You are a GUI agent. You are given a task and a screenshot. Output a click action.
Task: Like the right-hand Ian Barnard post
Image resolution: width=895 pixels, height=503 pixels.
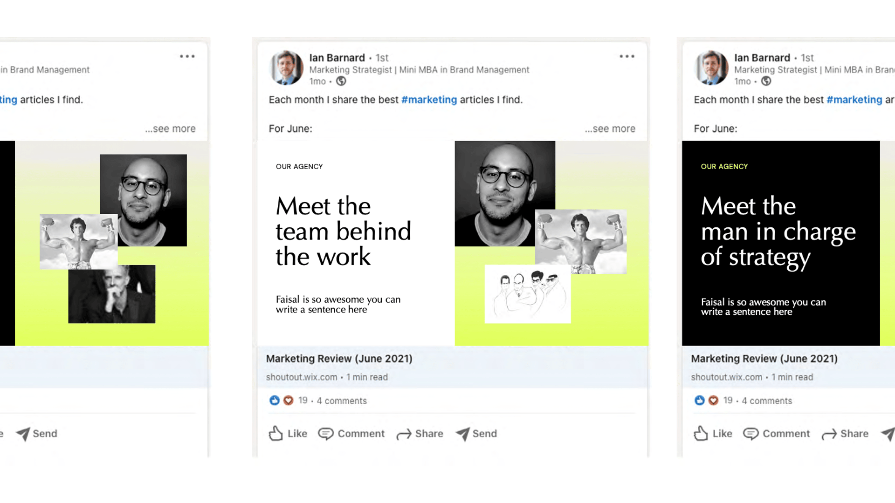[x=713, y=434]
